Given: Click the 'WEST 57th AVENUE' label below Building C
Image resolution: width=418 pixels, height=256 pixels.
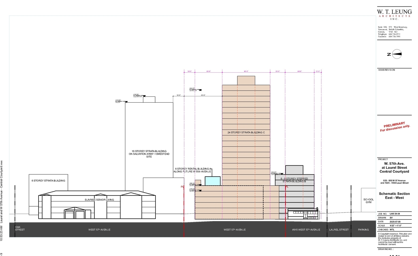Looking at the screenshot, I should click(x=234, y=230).
